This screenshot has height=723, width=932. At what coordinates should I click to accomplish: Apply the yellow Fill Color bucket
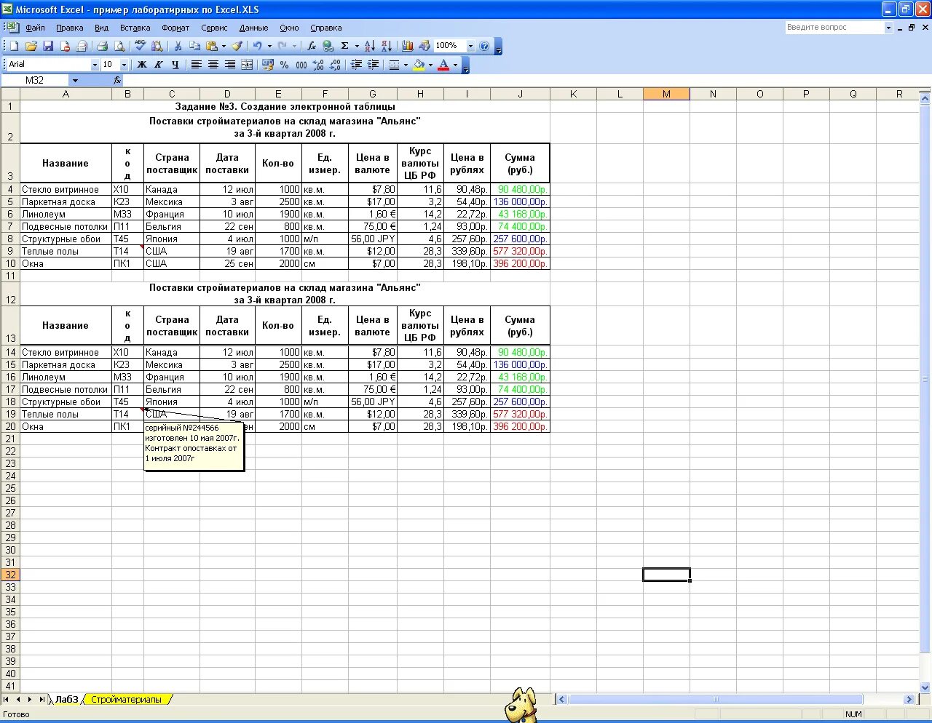(419, 65)
